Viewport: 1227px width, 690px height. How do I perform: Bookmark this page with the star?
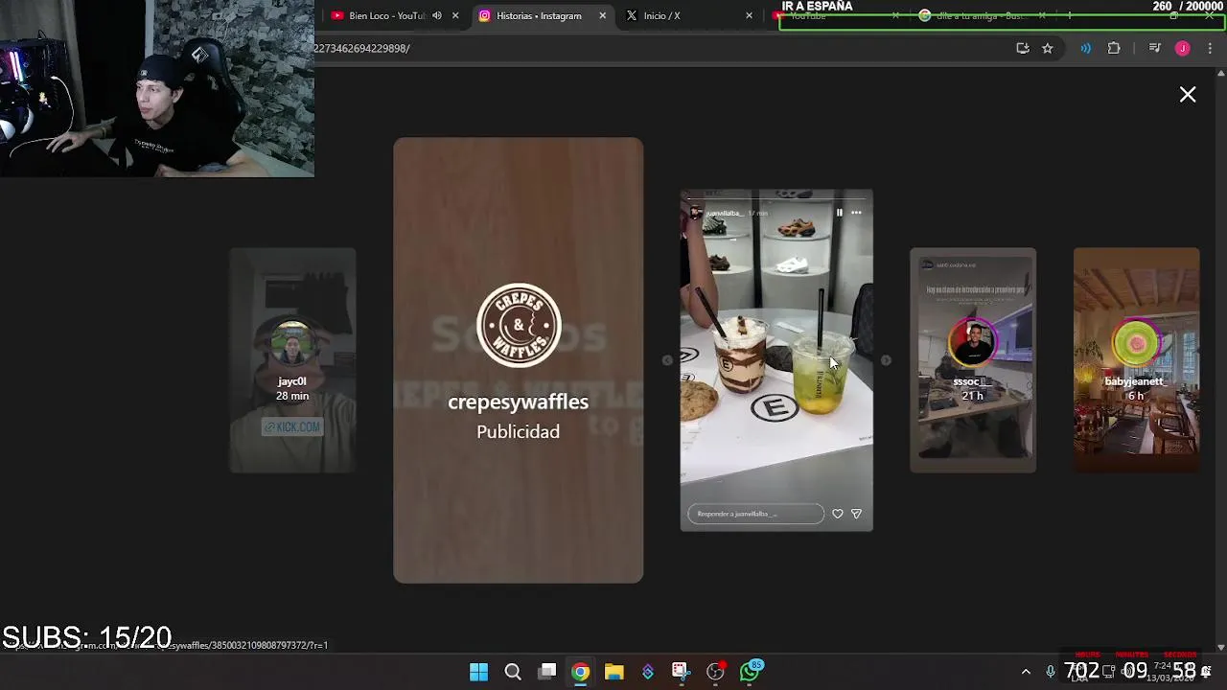[x=1048, y=48]
